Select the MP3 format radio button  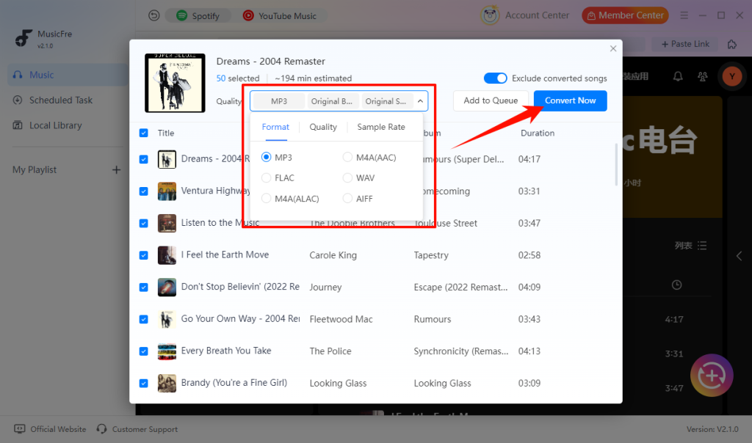(x=266, y=157)
